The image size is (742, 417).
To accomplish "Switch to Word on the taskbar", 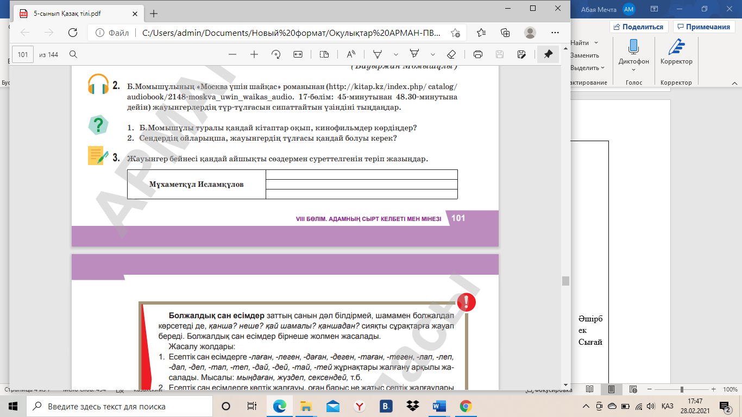I will [x=439, y=406].
